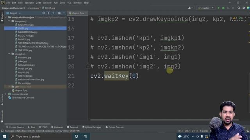The width and height of the screenshot is (250, 140).
Task: Open the chapter 1 run configuration dropdown
Action: point(206,8)
